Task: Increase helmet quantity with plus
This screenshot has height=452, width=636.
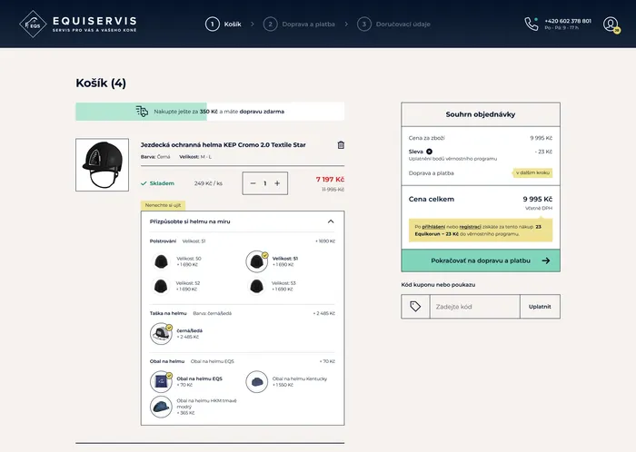Action: tap(277, 183)
